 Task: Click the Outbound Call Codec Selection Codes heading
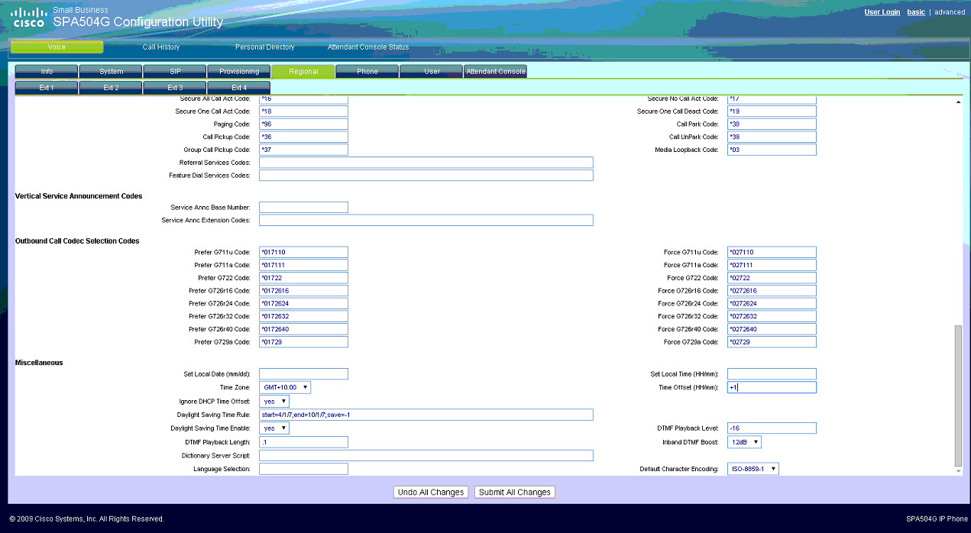[x=77, y=241]
